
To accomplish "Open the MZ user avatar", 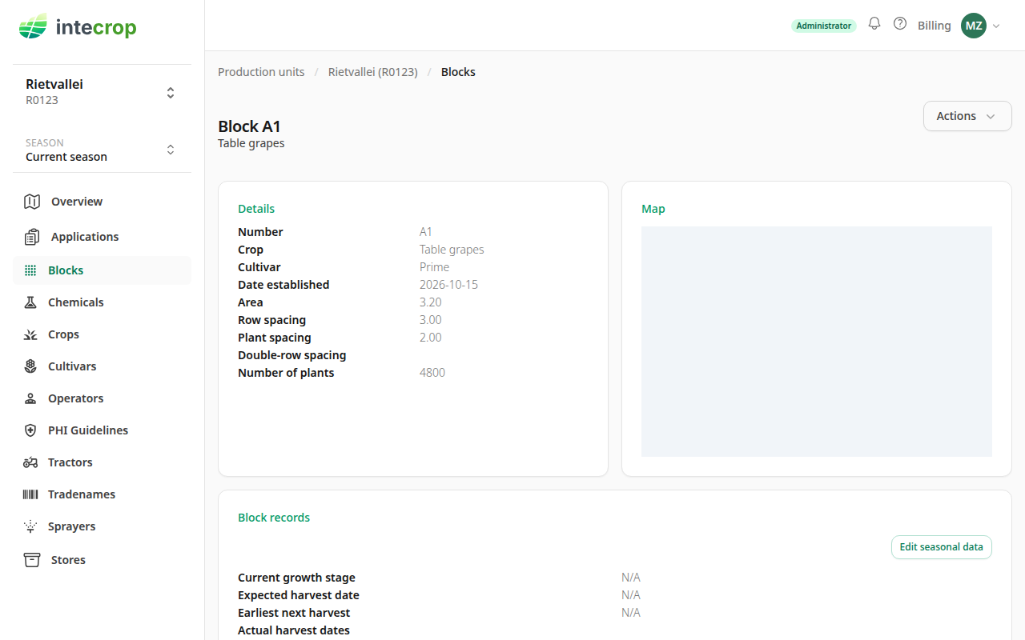I will point(974,26).
